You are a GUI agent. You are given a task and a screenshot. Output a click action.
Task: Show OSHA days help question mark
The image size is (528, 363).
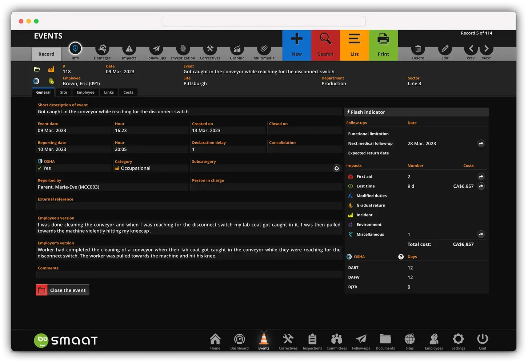[x=401, y=257]
